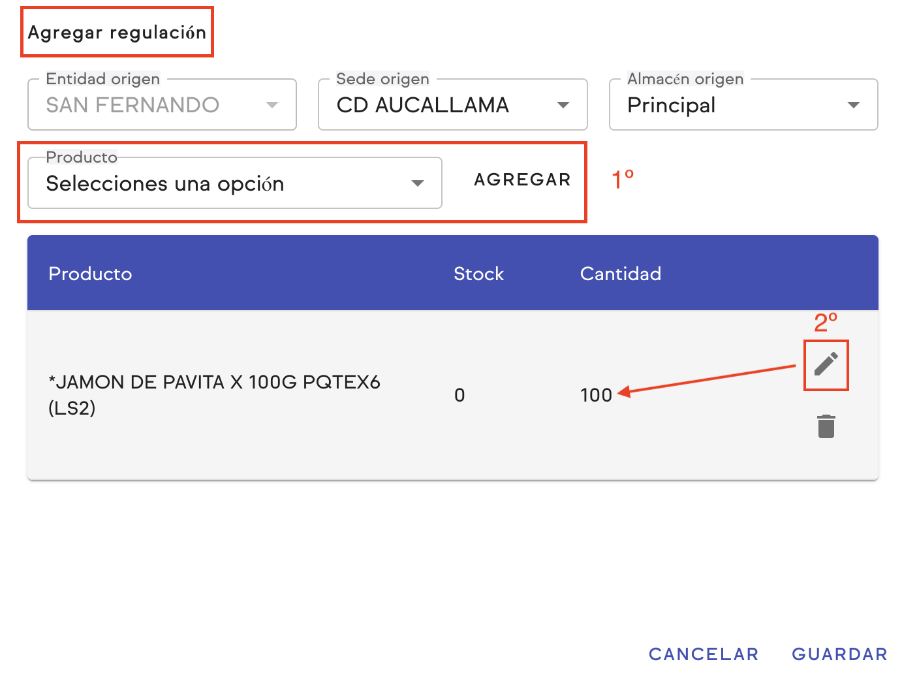Viewport: 902px width, 683px height.
Task: Select the 'Agregar regulación' heading
Action: coord(117,31)
